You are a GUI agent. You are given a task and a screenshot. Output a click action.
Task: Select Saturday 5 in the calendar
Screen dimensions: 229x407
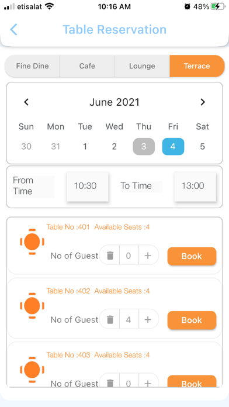pyautogui.click(x=203, y=147)
